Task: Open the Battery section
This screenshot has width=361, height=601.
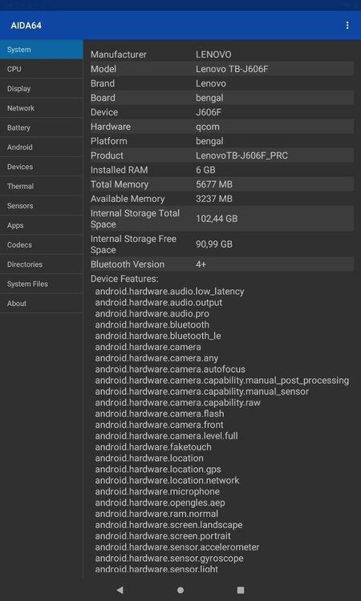Action: [x=42, y=127]
